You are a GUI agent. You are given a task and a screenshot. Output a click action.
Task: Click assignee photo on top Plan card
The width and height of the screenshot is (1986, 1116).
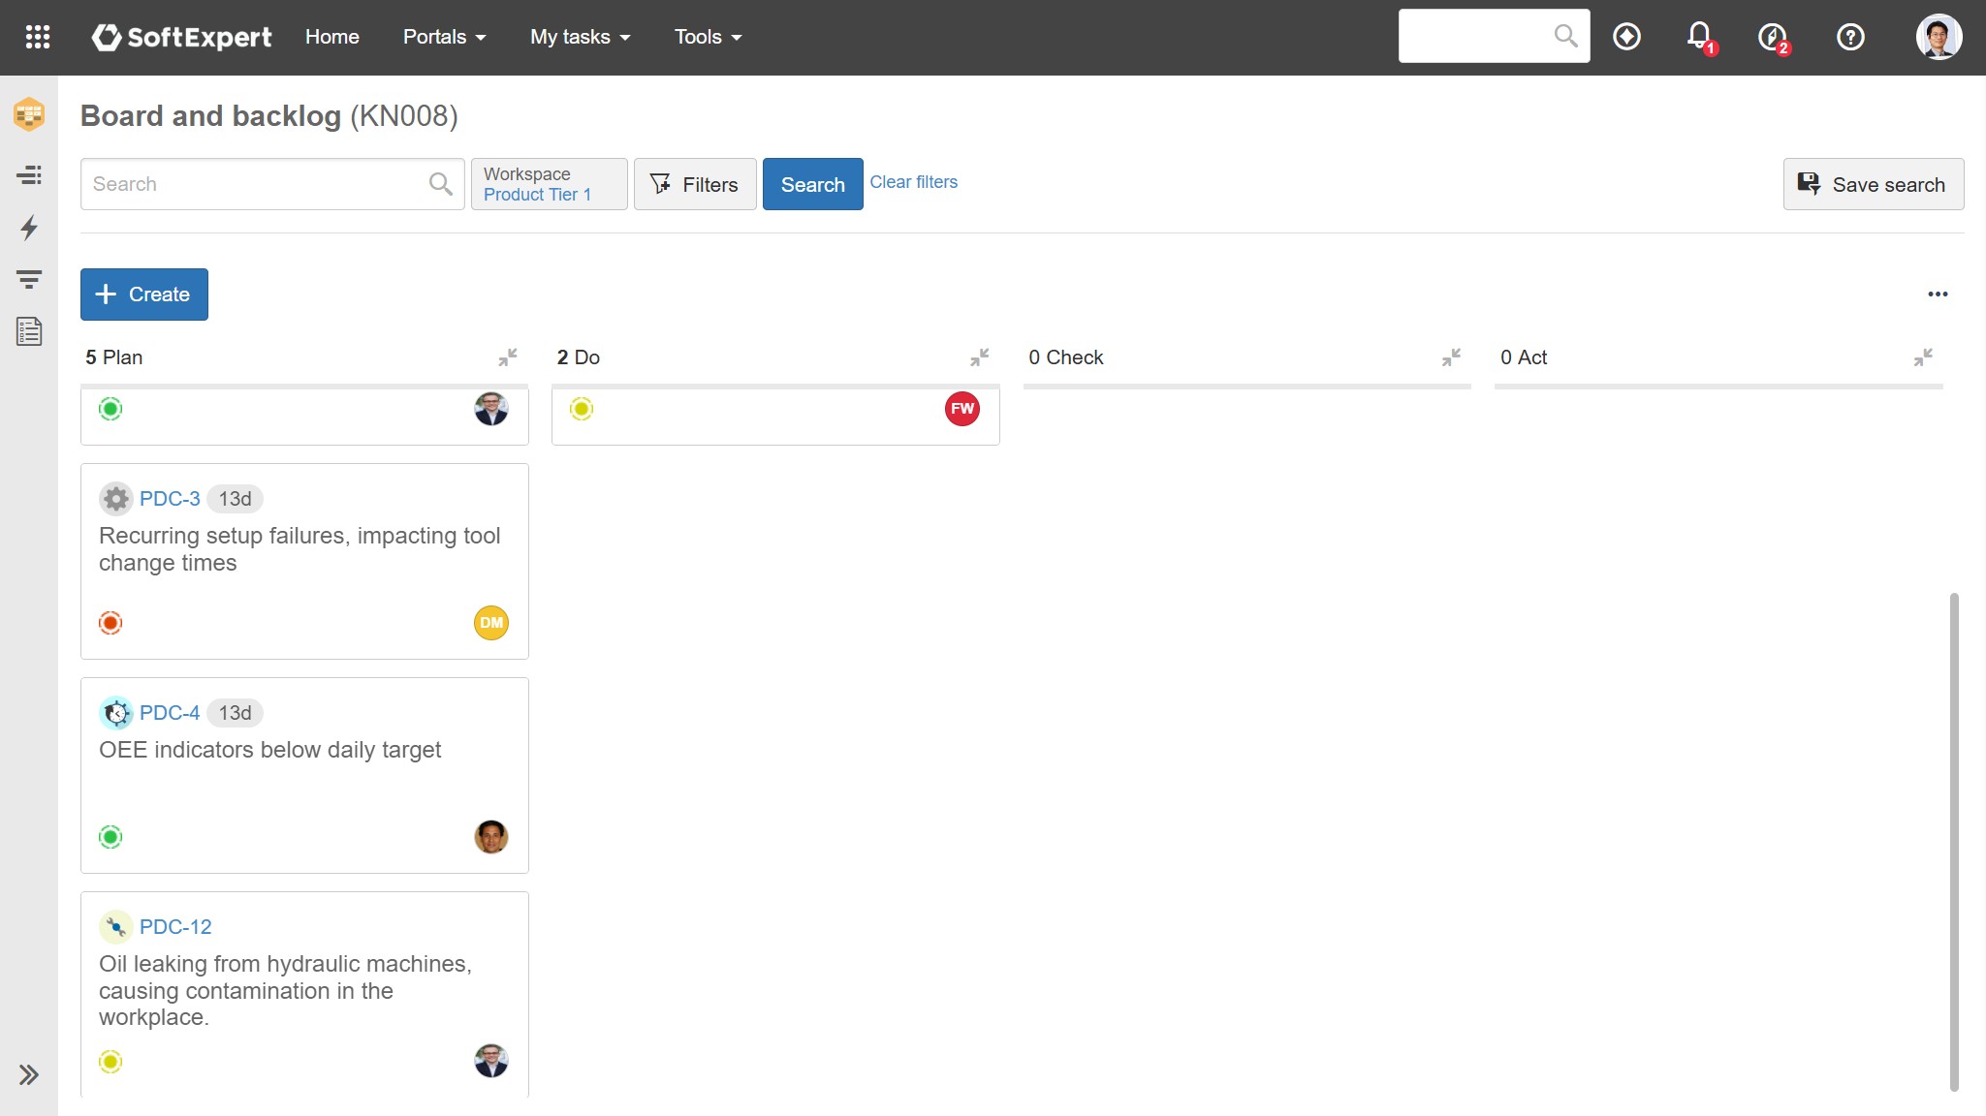(x=491, y=409)
